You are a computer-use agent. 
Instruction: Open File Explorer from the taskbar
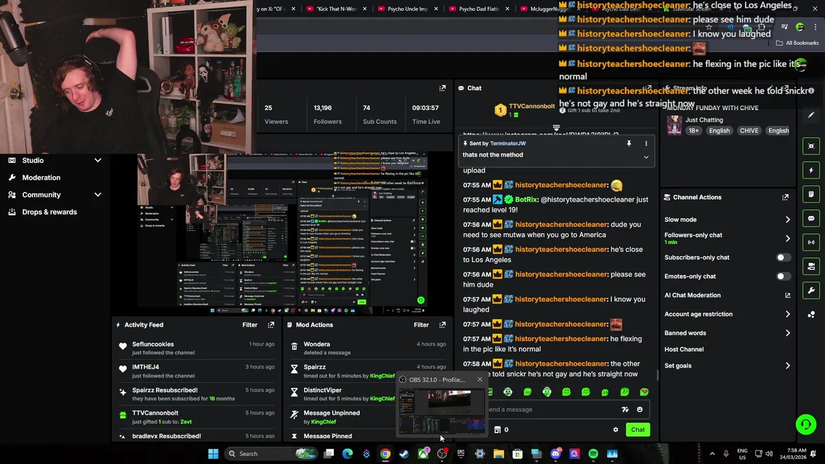click(498, 454)
